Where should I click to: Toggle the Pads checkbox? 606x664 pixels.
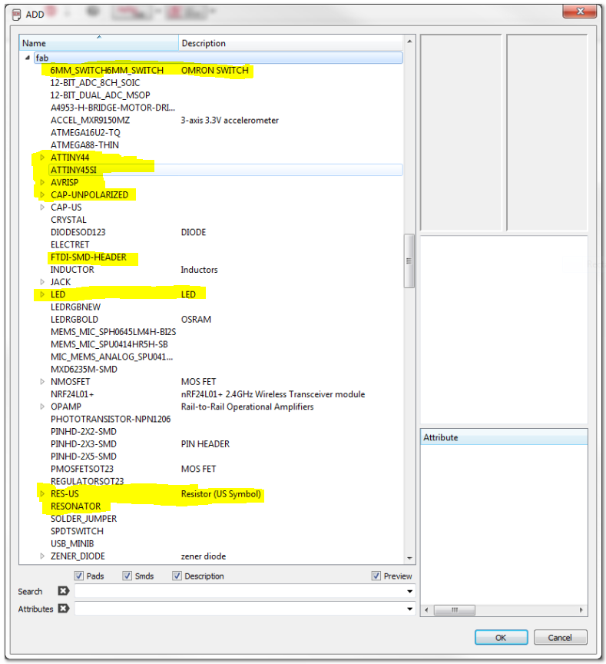coord(78,576)
